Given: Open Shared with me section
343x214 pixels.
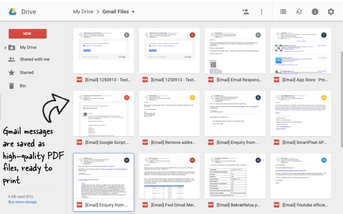Looking at the screenshot, I should (34, 59).
